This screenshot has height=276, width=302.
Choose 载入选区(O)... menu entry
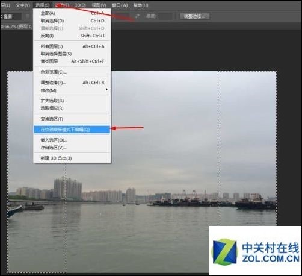point(72,140)
